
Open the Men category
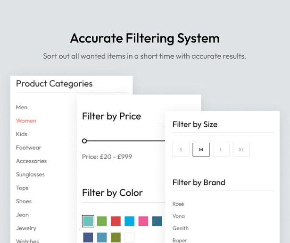click(22, 107)
